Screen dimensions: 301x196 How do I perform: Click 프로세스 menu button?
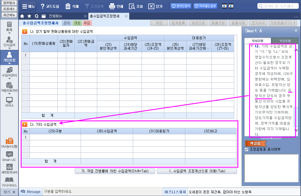[9, 9]
